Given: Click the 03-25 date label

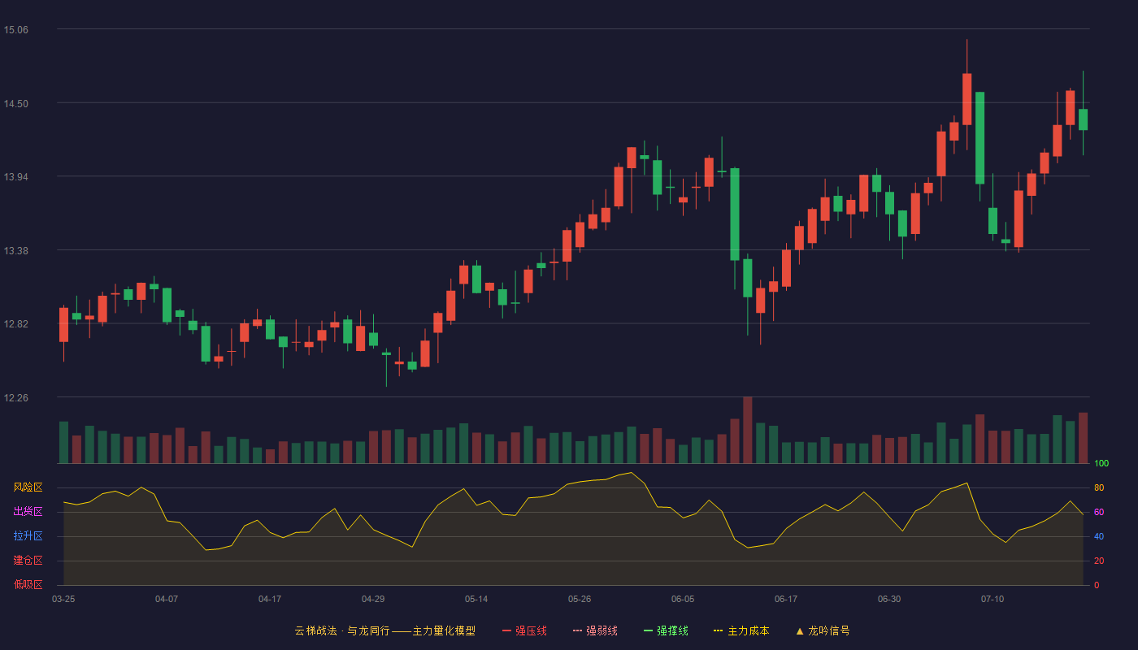Looking at the screenshot, I should (63, 599).
